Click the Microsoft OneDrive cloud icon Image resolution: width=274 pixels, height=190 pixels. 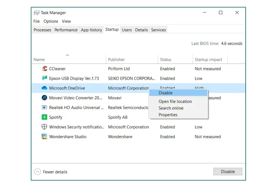point(44,88)
